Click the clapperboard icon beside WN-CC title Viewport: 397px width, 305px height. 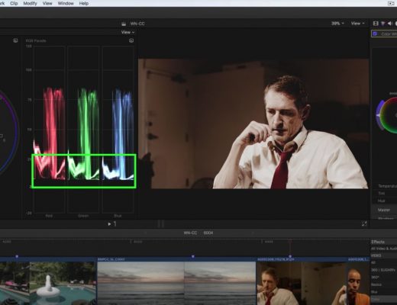(x=124, y=24)
